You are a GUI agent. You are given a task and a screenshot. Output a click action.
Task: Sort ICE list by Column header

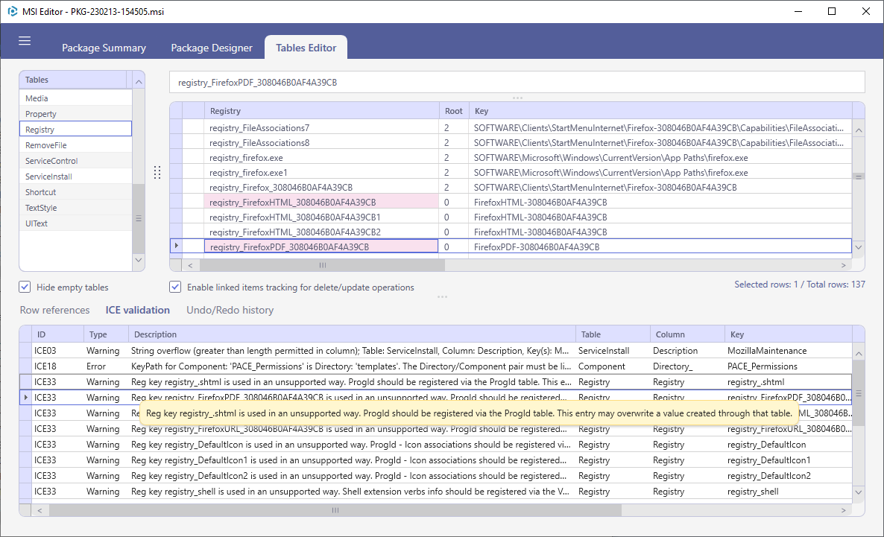pos(687,334)
